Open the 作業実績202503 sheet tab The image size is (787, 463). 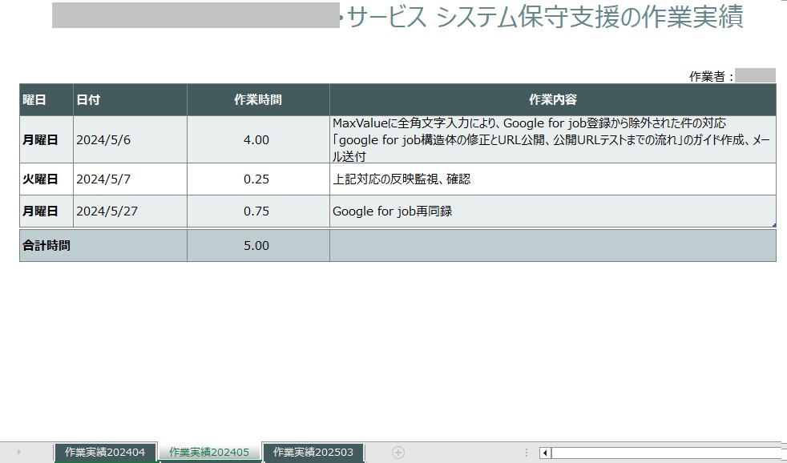pyautogui.click(x=313, y=452)
